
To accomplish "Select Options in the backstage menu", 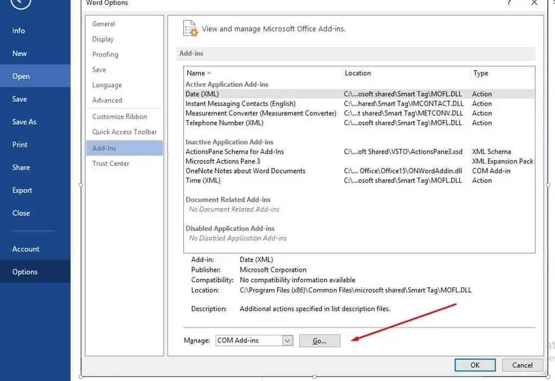I will 35,272.
